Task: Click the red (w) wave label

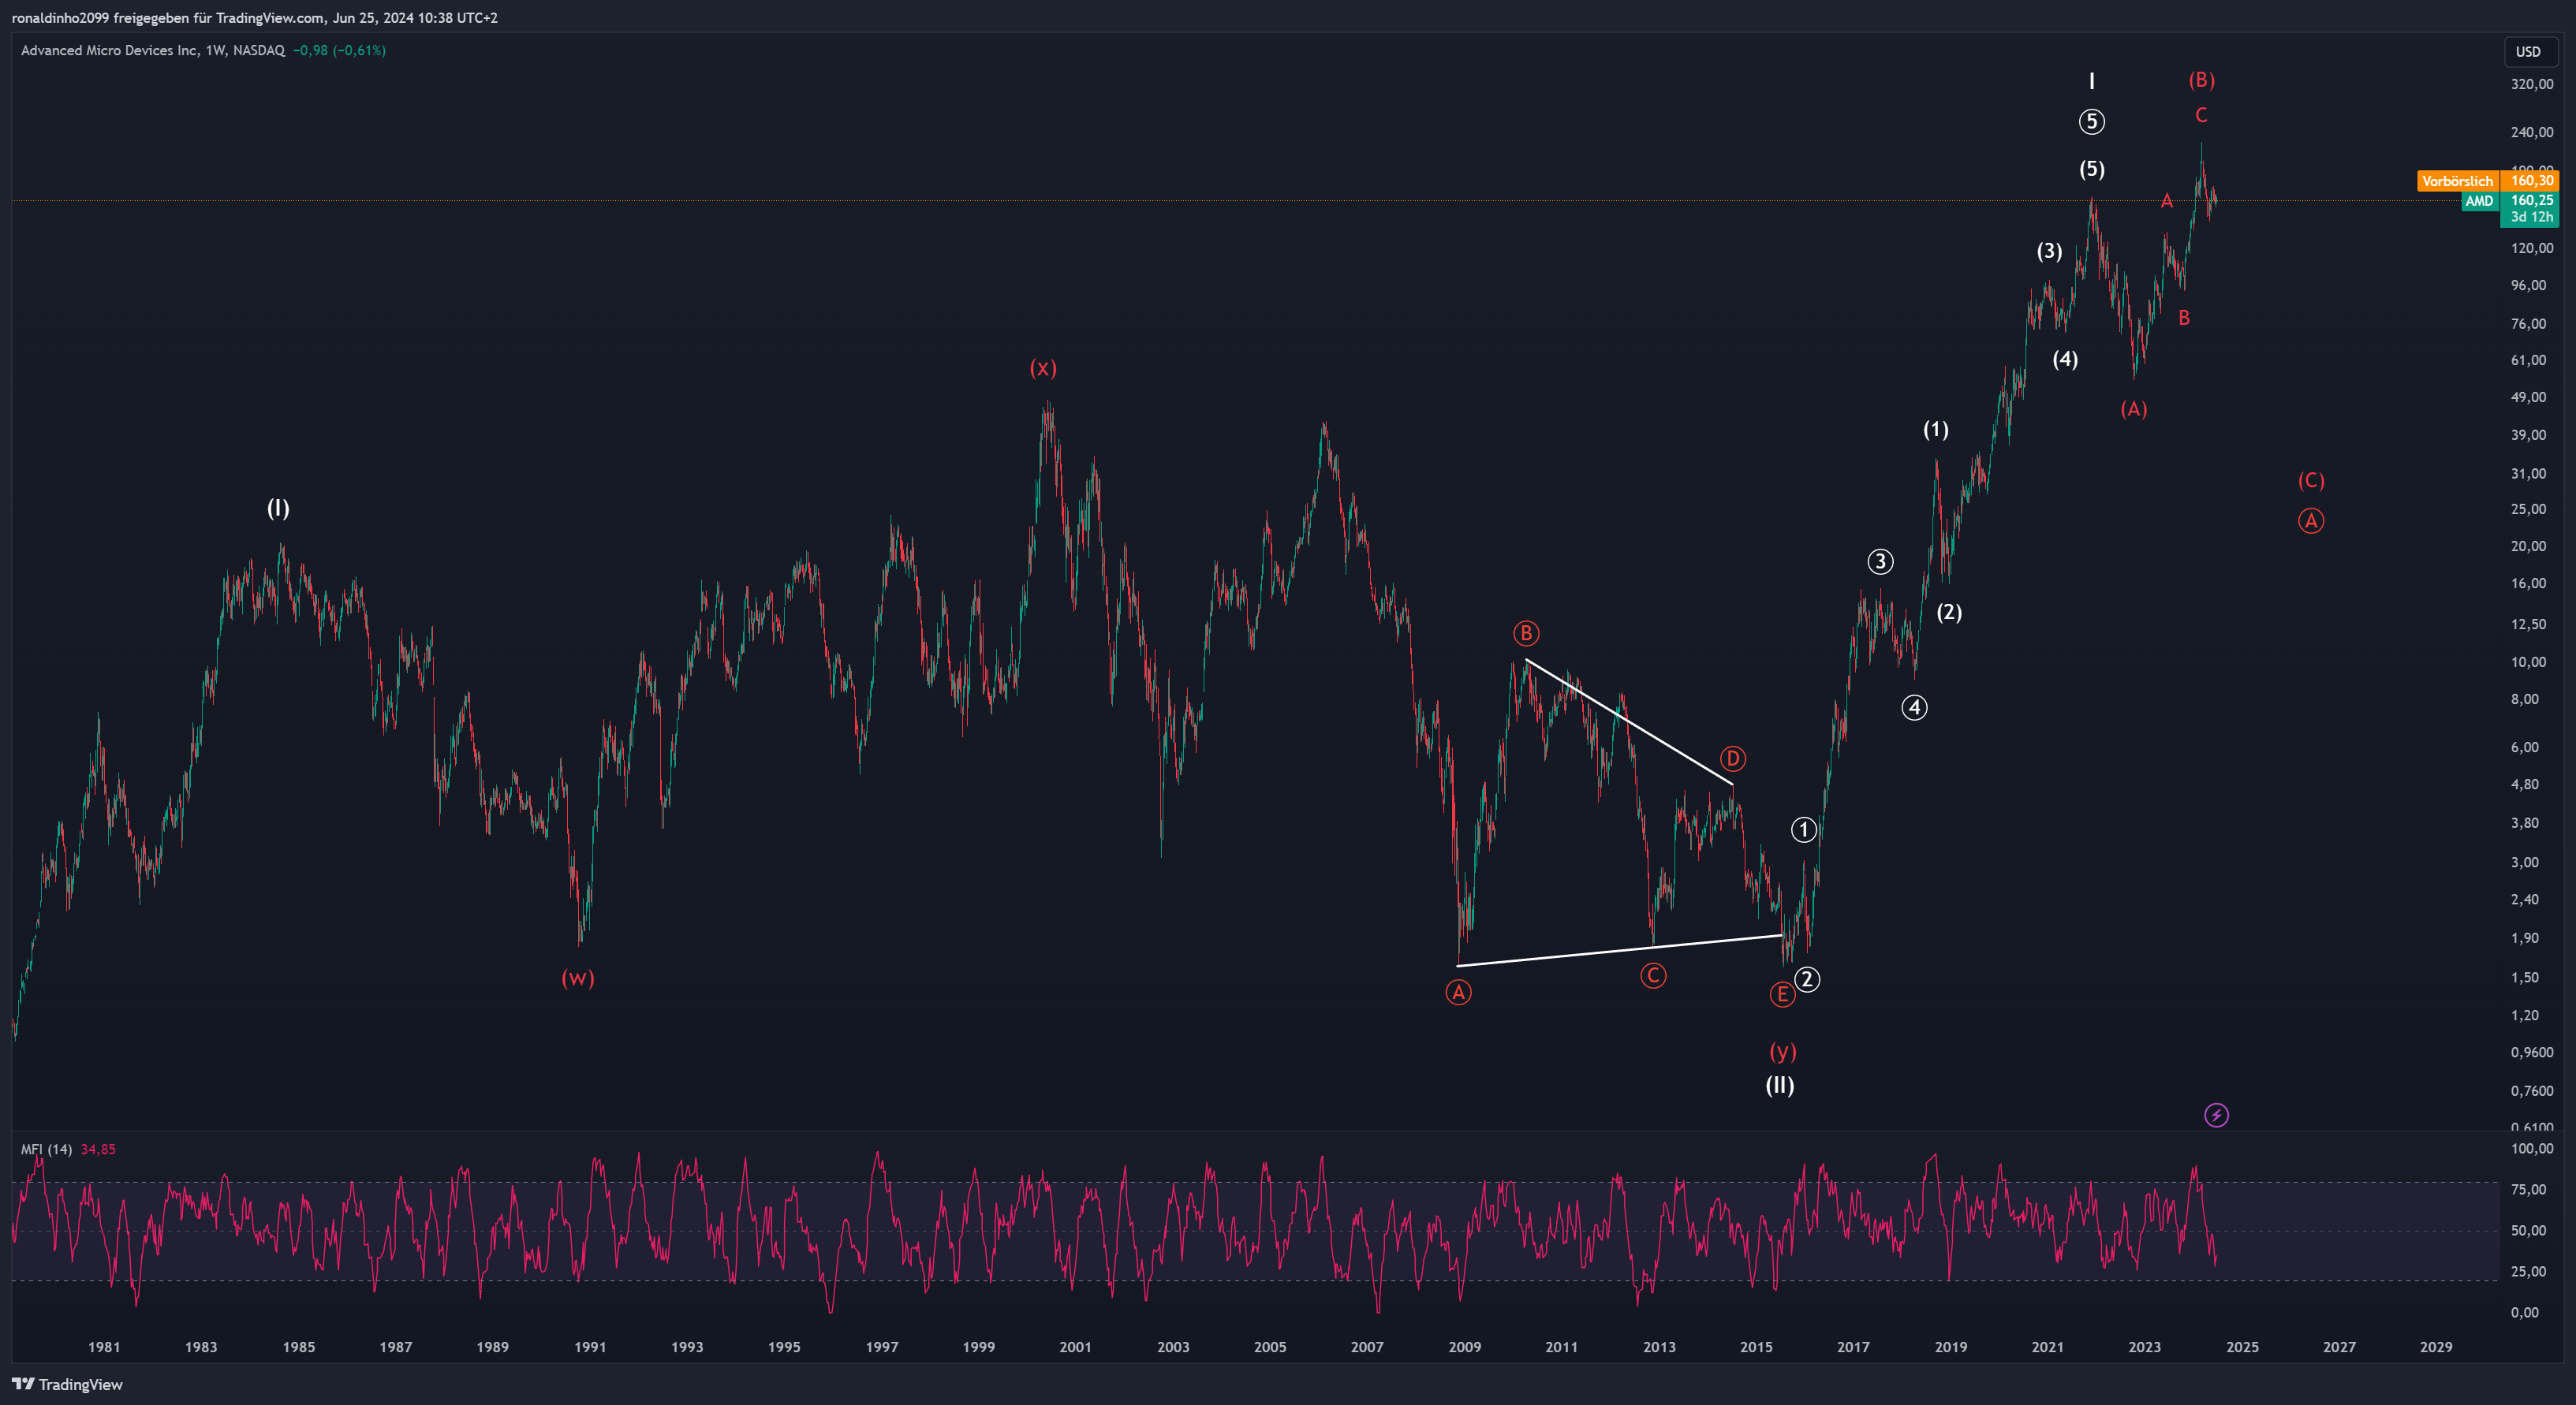Action: coord(578,978)
